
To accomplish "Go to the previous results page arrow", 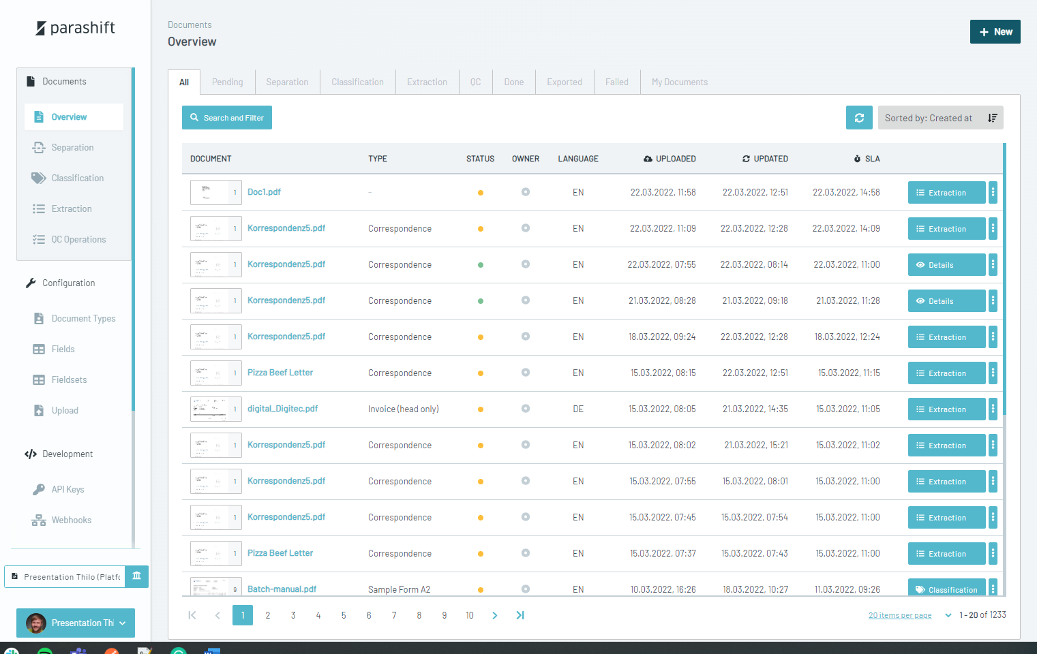I will tap(217, 615).
